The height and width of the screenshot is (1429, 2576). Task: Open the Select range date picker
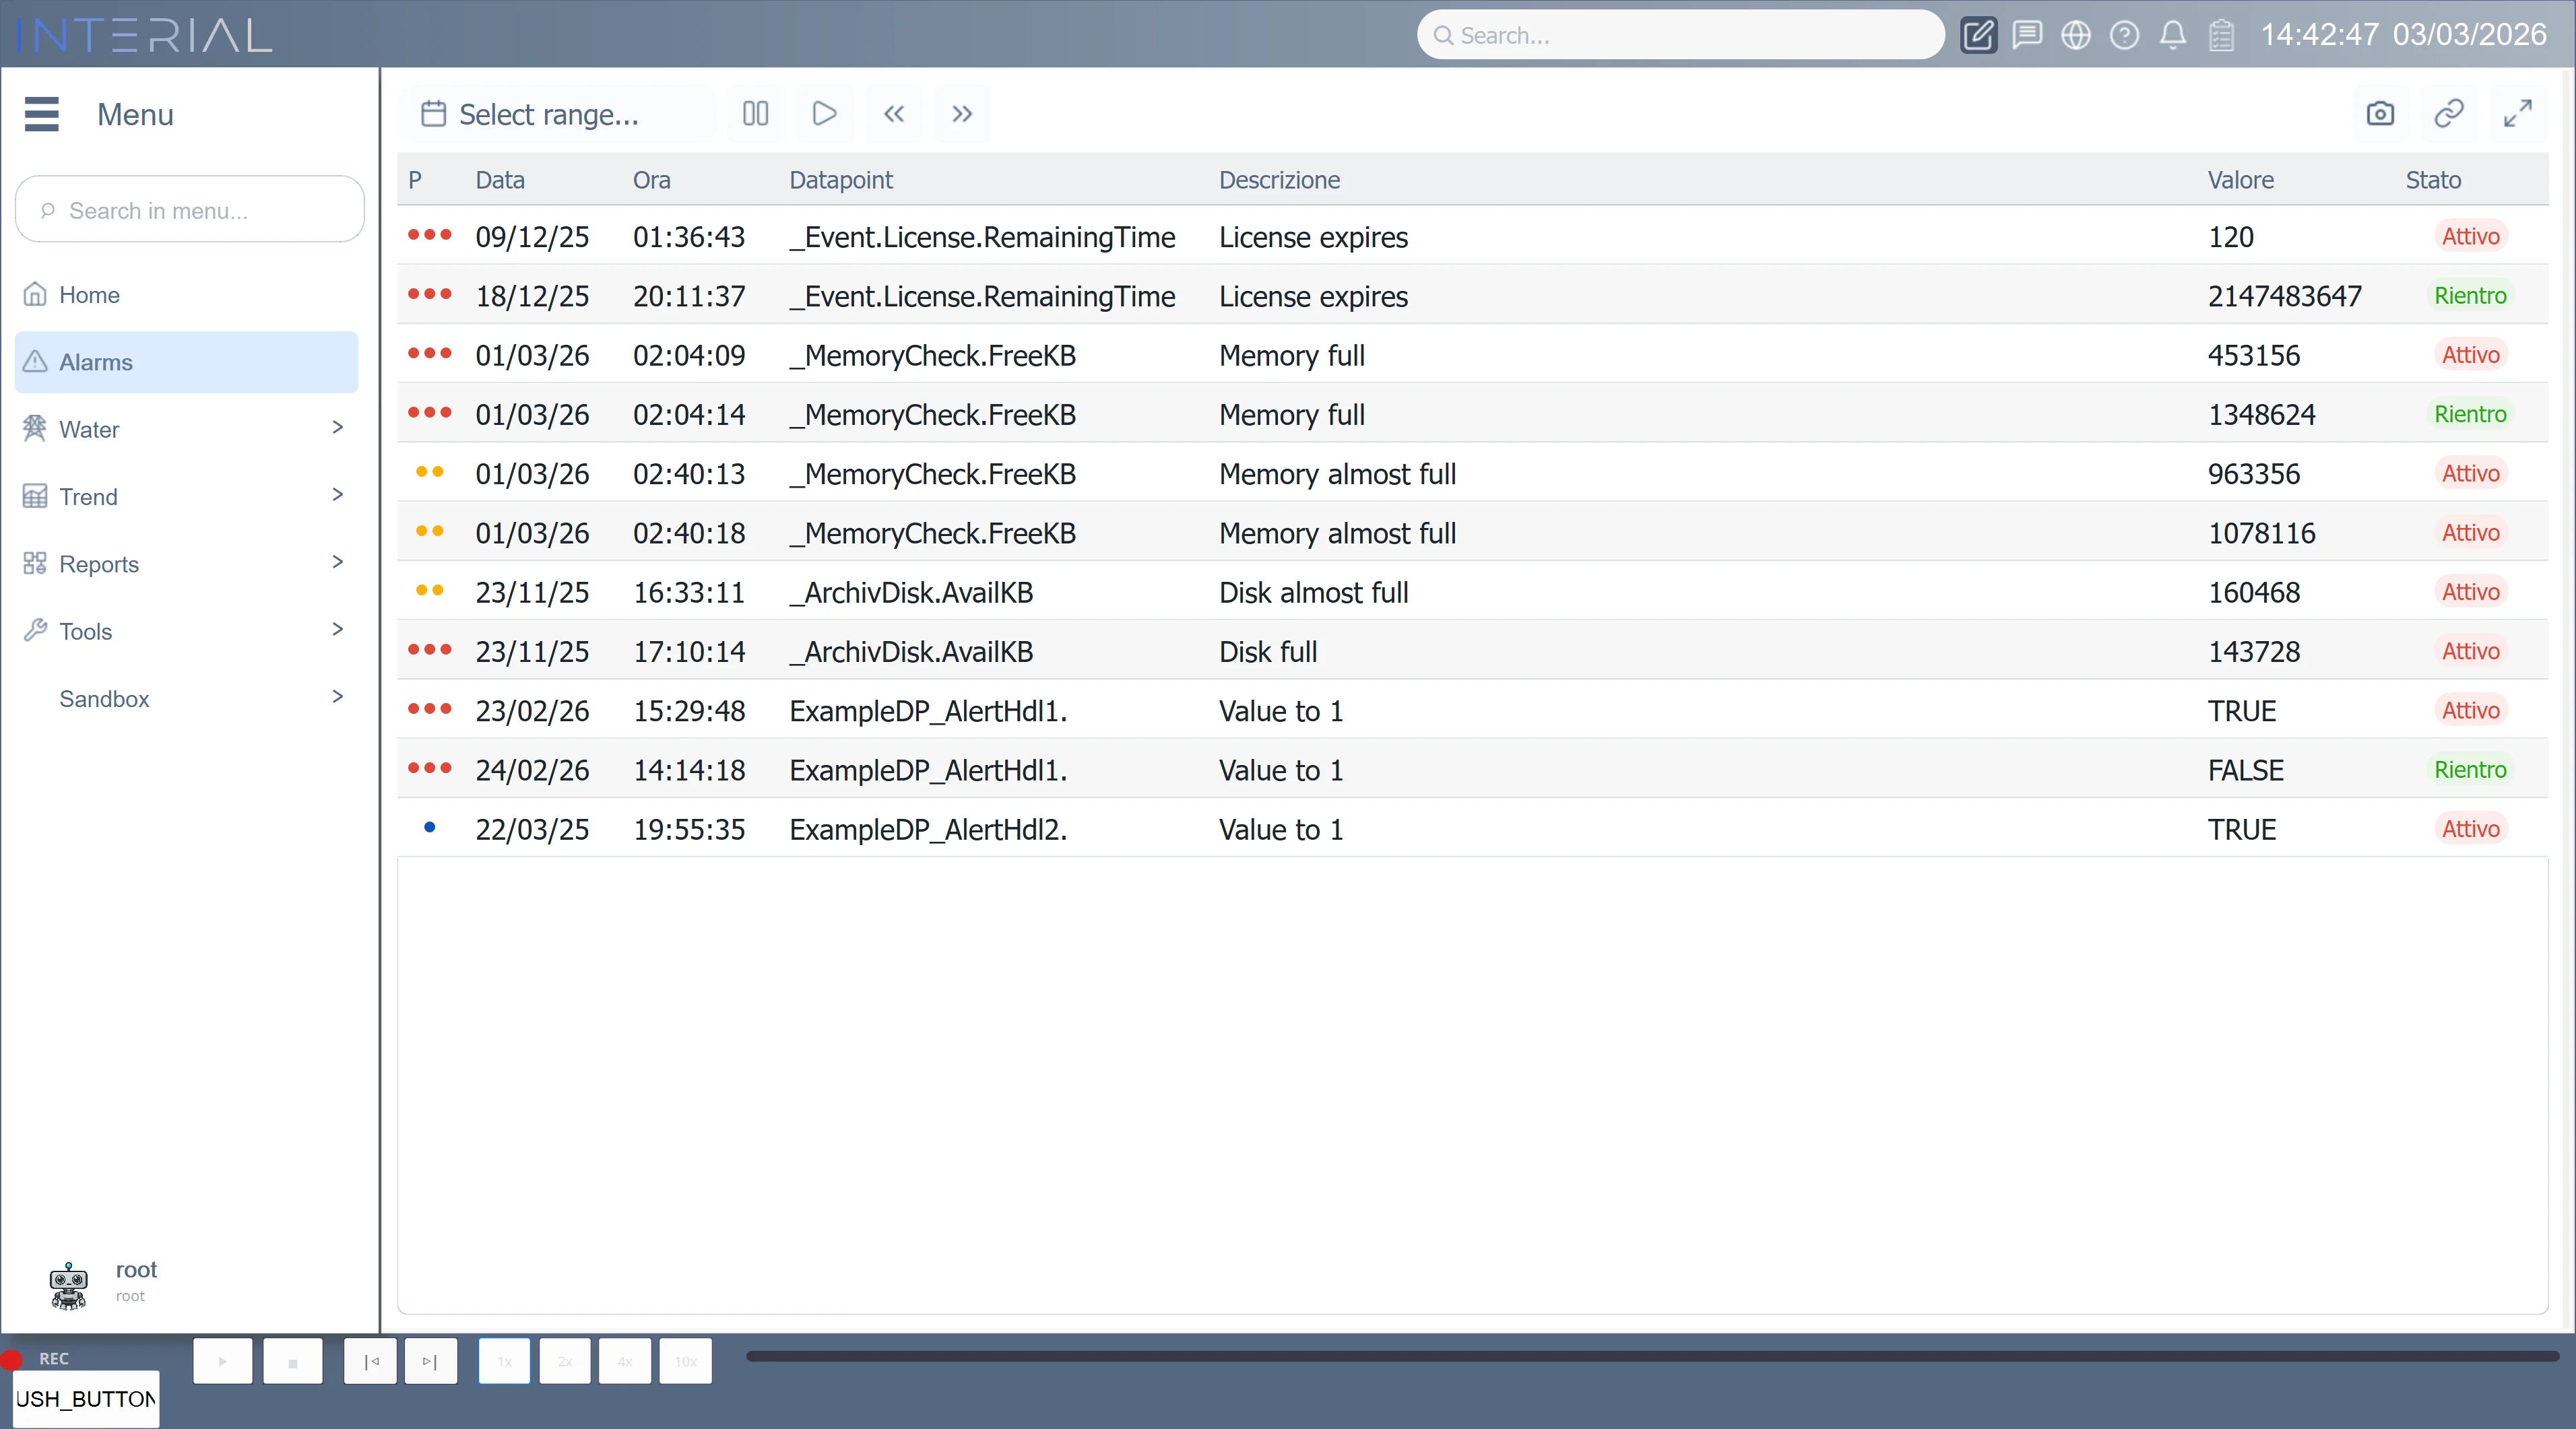[x=548, y=114]
